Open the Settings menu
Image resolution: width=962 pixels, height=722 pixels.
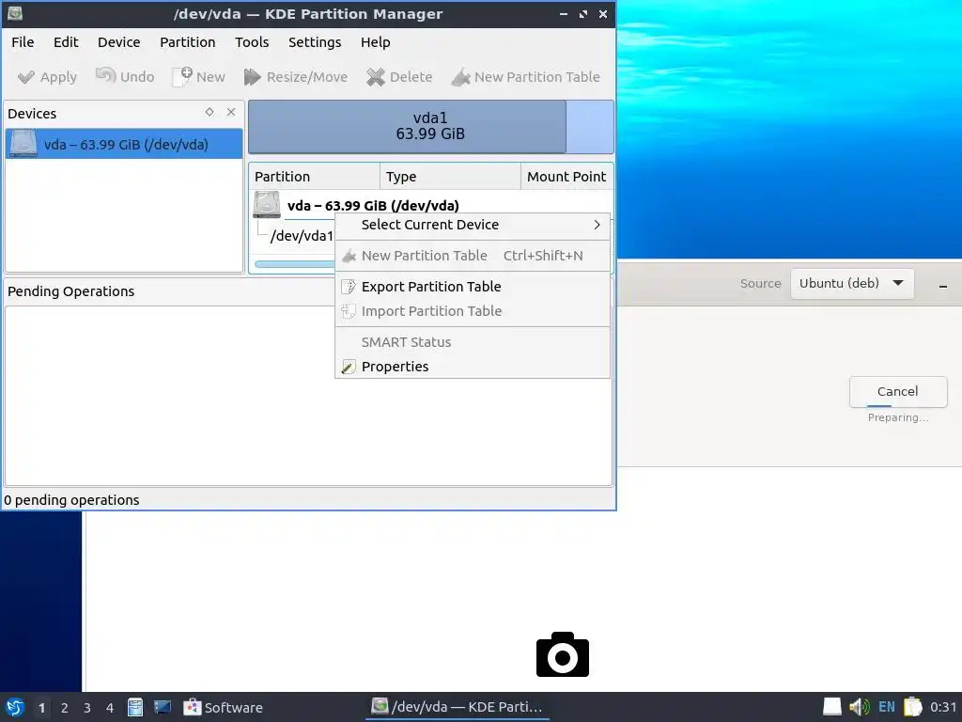[315, 42]
